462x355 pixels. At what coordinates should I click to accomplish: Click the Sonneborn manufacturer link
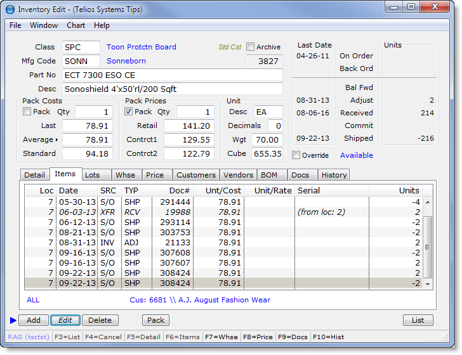tap(126, 61)
